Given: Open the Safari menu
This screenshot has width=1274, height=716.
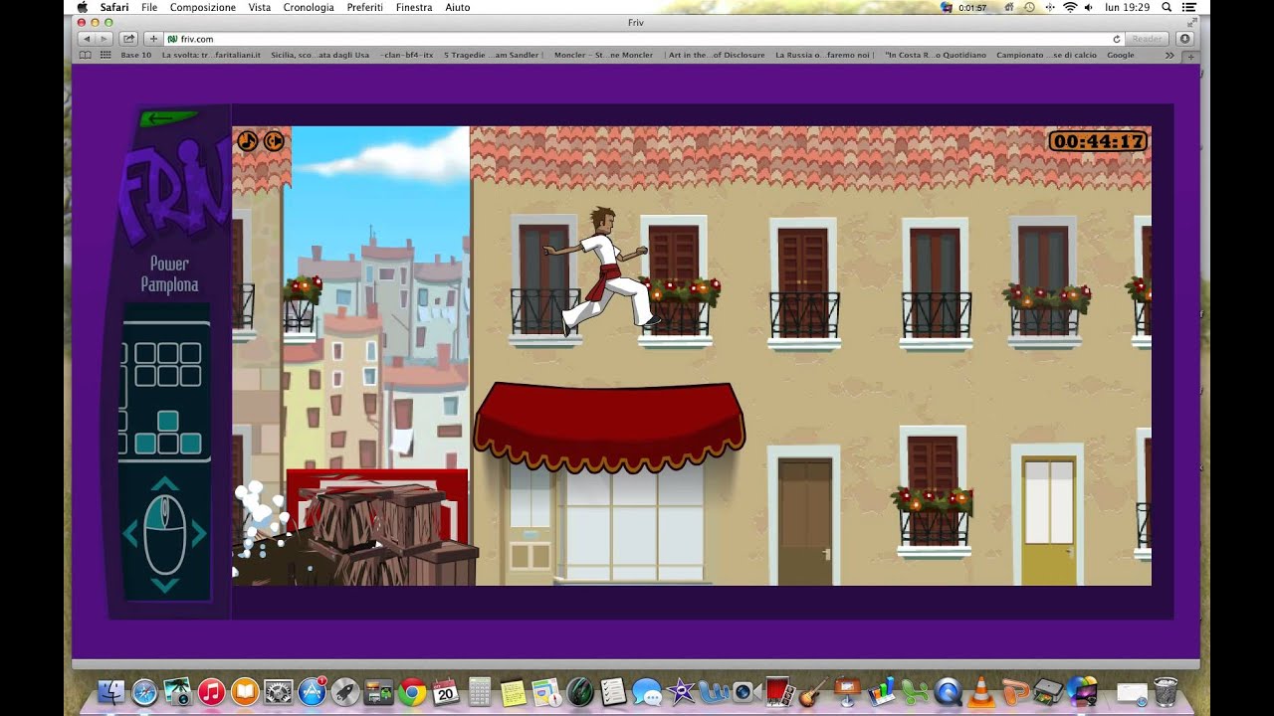Looking at the screenshot, I should click(x=114, y=7).
